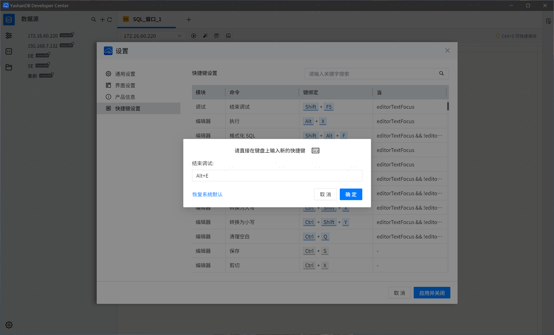Select the 192.168.7.132 data source
This screenshot has width=554, height=335.
[43, 46]
